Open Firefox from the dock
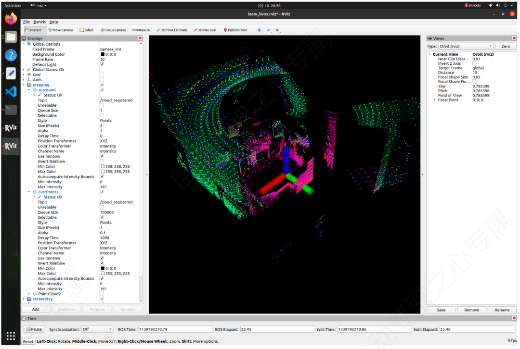 [x=11, y=19]
